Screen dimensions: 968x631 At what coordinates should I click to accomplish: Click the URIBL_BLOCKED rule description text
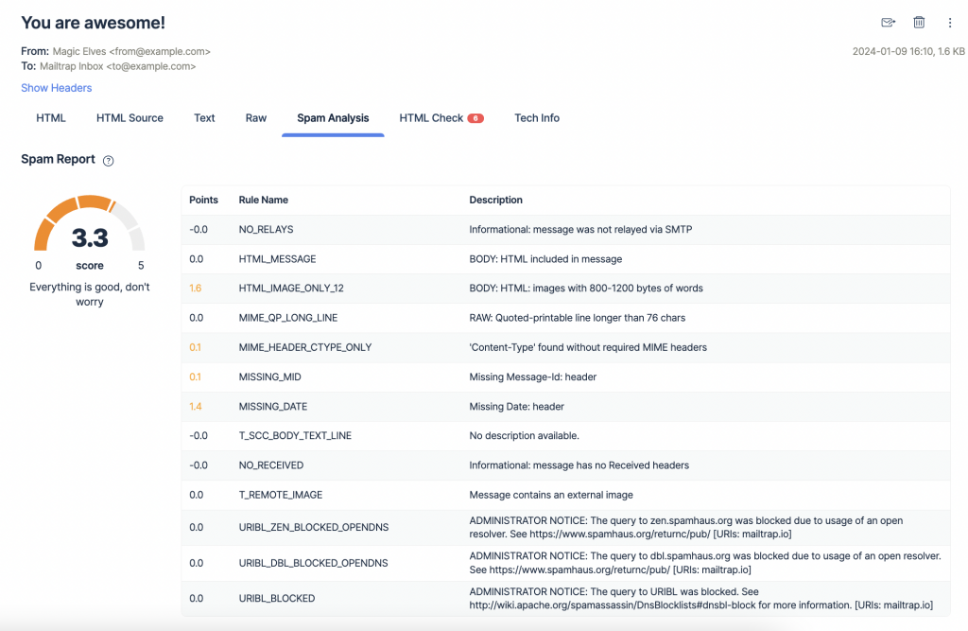[700, 598]
